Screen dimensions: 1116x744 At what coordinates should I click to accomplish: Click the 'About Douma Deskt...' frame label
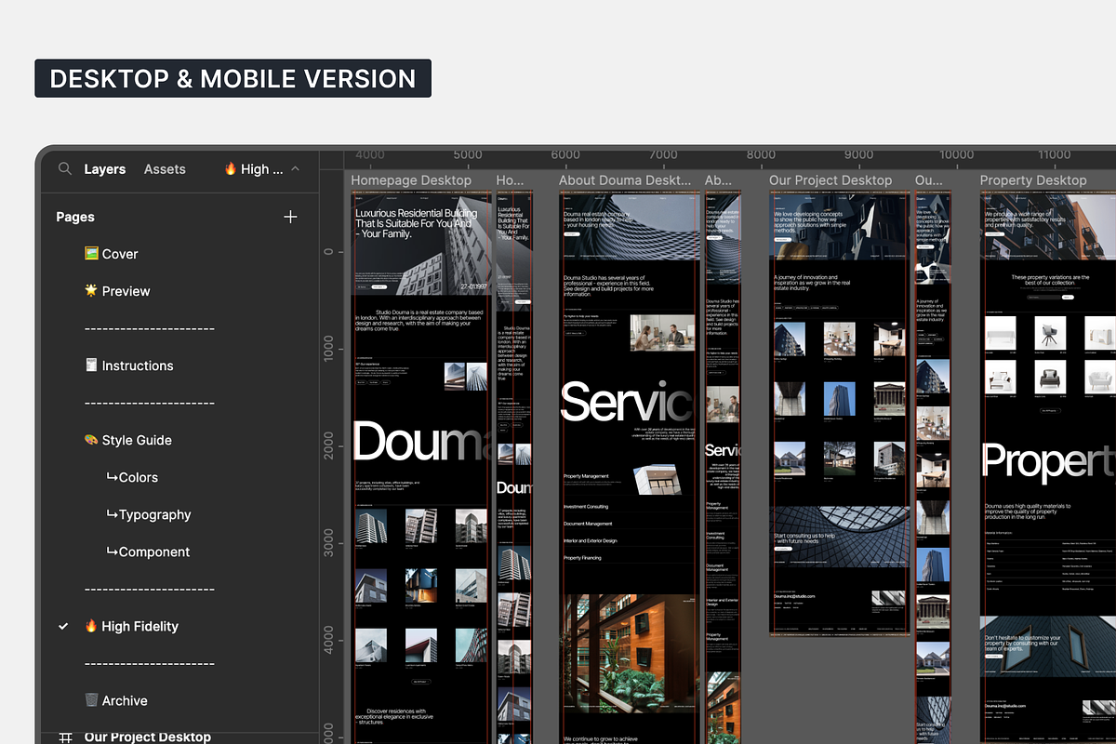(625, 180)
